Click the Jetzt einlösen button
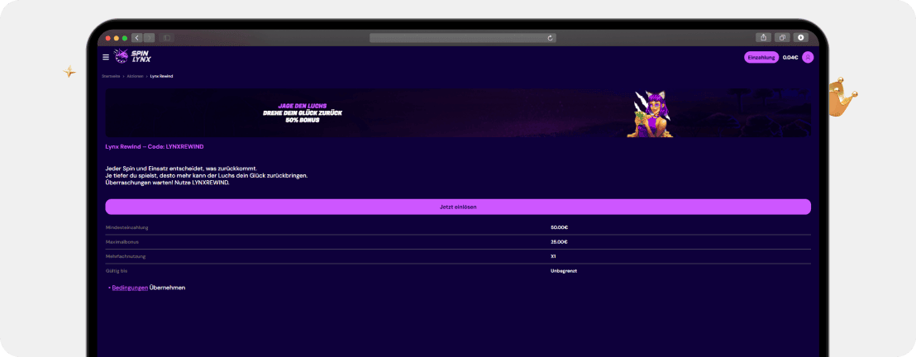Viewport: 916px width, 357px height. (458, 207)
